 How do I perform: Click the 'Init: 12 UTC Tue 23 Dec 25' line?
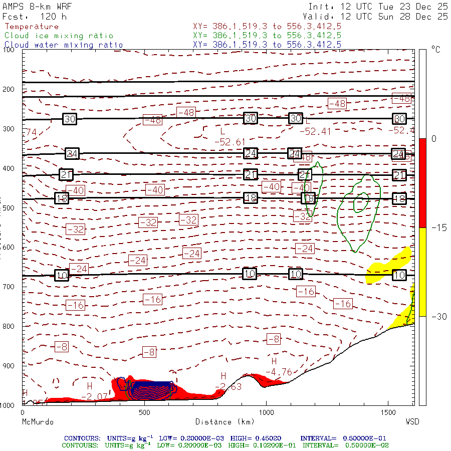378,7
